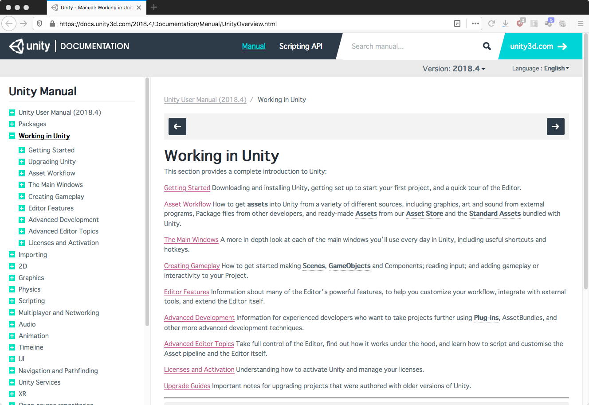
Task: Follow the Asset Workflow link in article
Action: pyautogui.click(x=188, y=204)
